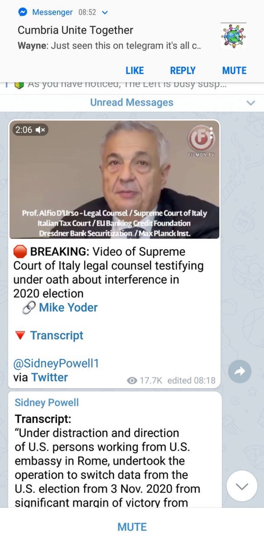Tap the Unread Messages divider label
The height and width of the screenshot is (544, 264).
[132, 102]
